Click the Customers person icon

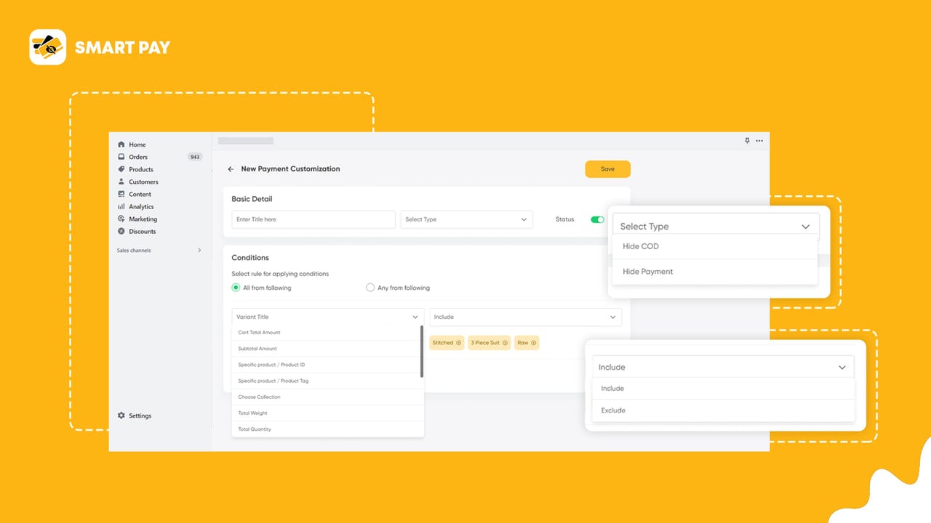(x=121, y=182)
